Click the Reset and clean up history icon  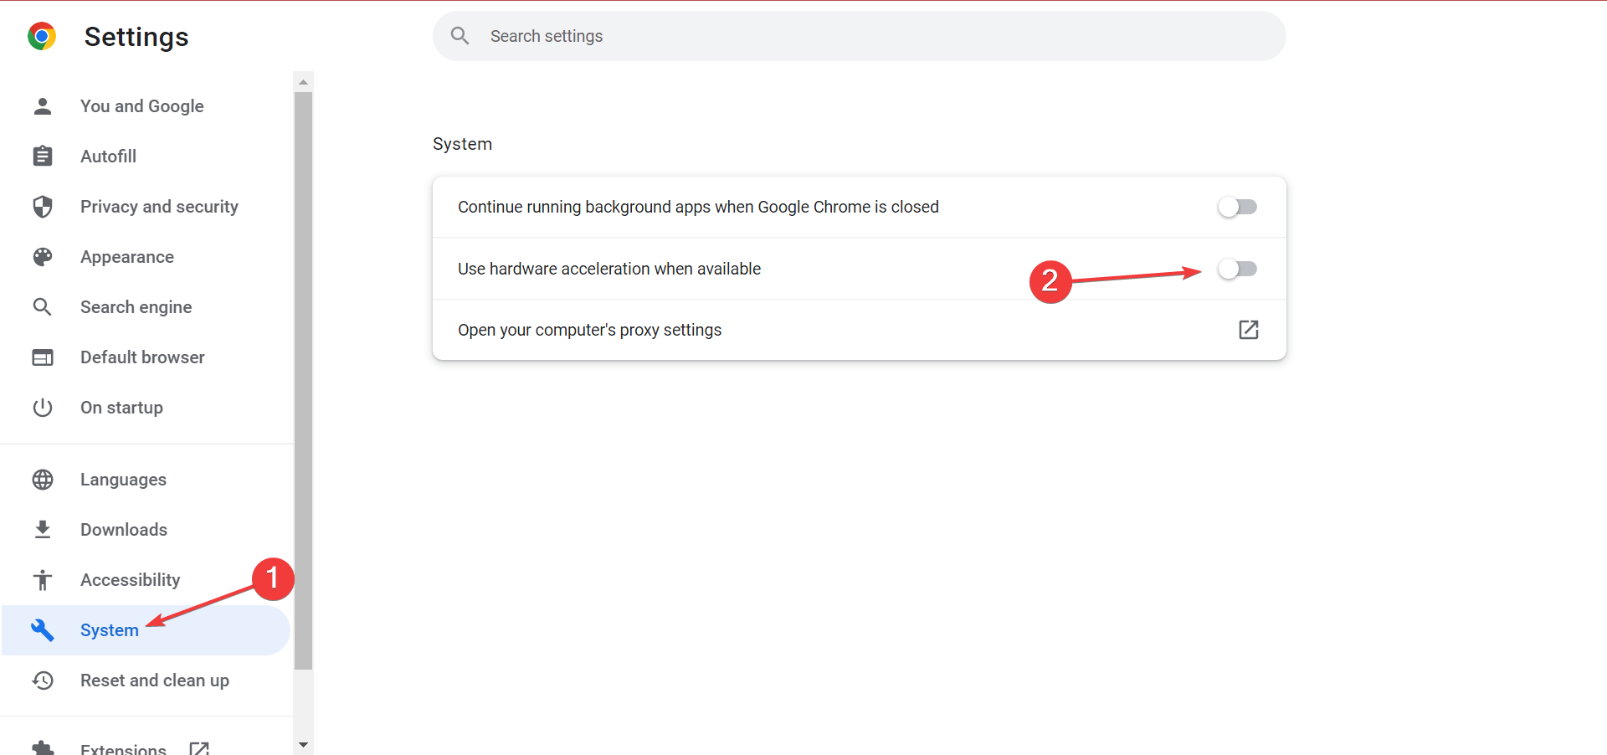click(43, 681)
